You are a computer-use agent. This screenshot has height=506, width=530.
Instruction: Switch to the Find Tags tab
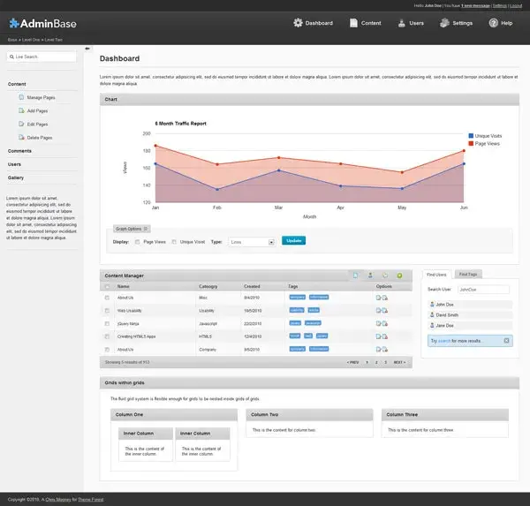468,274
